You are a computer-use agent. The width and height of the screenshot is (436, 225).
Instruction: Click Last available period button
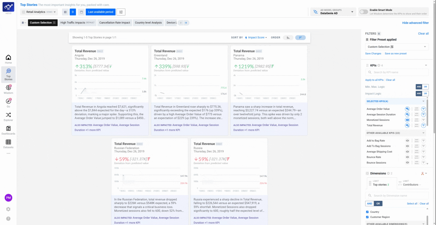click(x=100, y=12)
